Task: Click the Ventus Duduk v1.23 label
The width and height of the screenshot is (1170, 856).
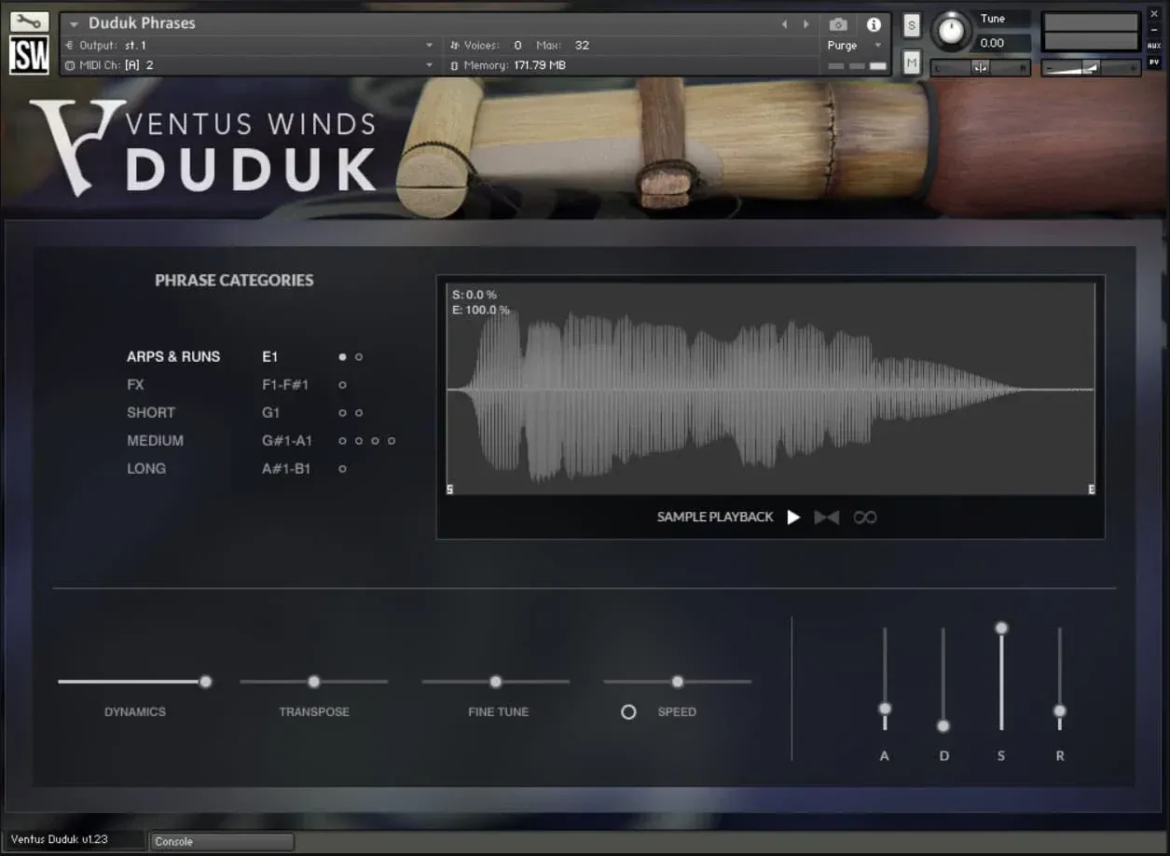Action: coord(60,839)
